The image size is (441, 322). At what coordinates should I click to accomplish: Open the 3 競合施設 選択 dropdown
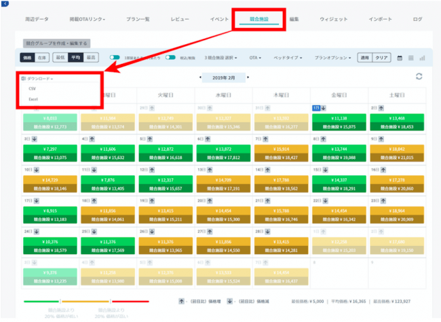point(220,58)
